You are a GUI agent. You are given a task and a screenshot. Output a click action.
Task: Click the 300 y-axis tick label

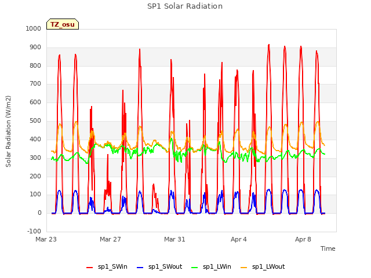[35, 158]
